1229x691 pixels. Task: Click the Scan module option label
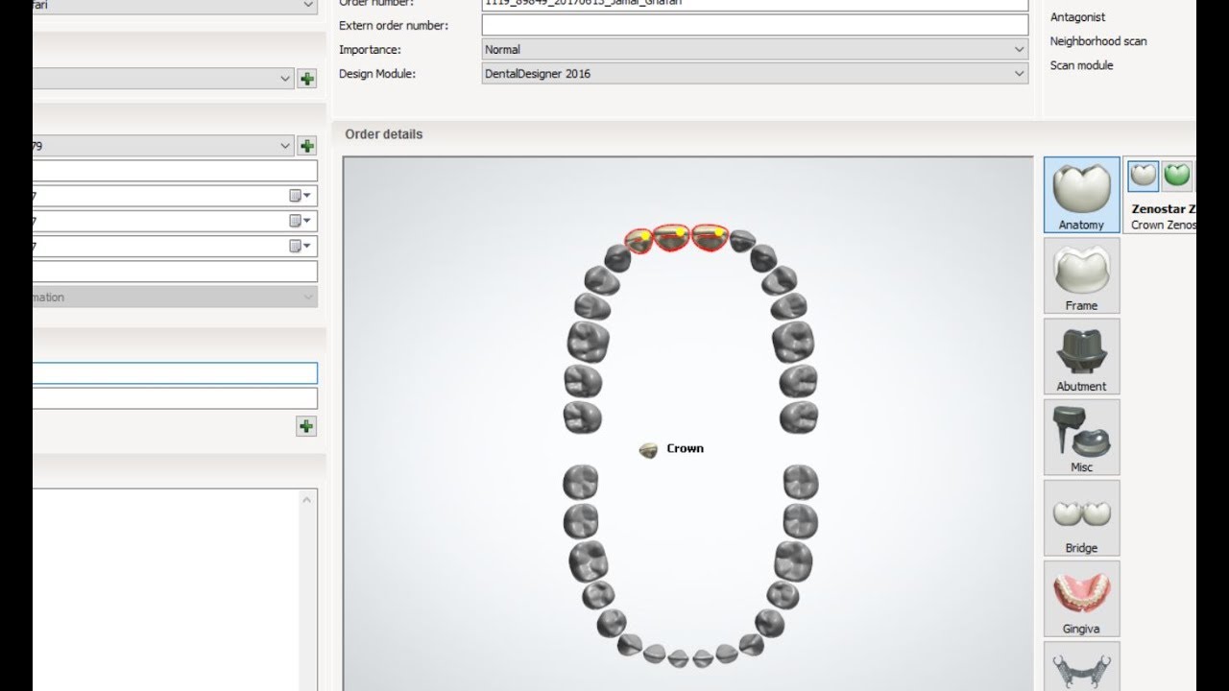pyautogui.click(x=1082, y=65)
